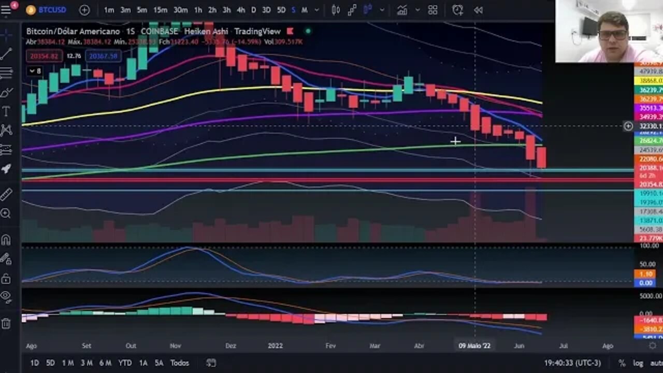Select the 1m timeframe
The width and height of the screenshot is (663, 373).
point(109,10)
